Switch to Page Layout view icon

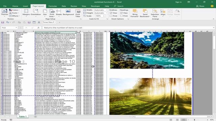(x=177, y=120)
